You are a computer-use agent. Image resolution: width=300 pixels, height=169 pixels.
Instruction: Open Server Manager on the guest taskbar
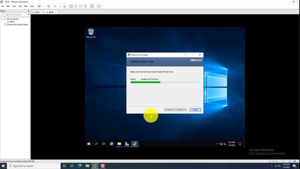[127, 144]
